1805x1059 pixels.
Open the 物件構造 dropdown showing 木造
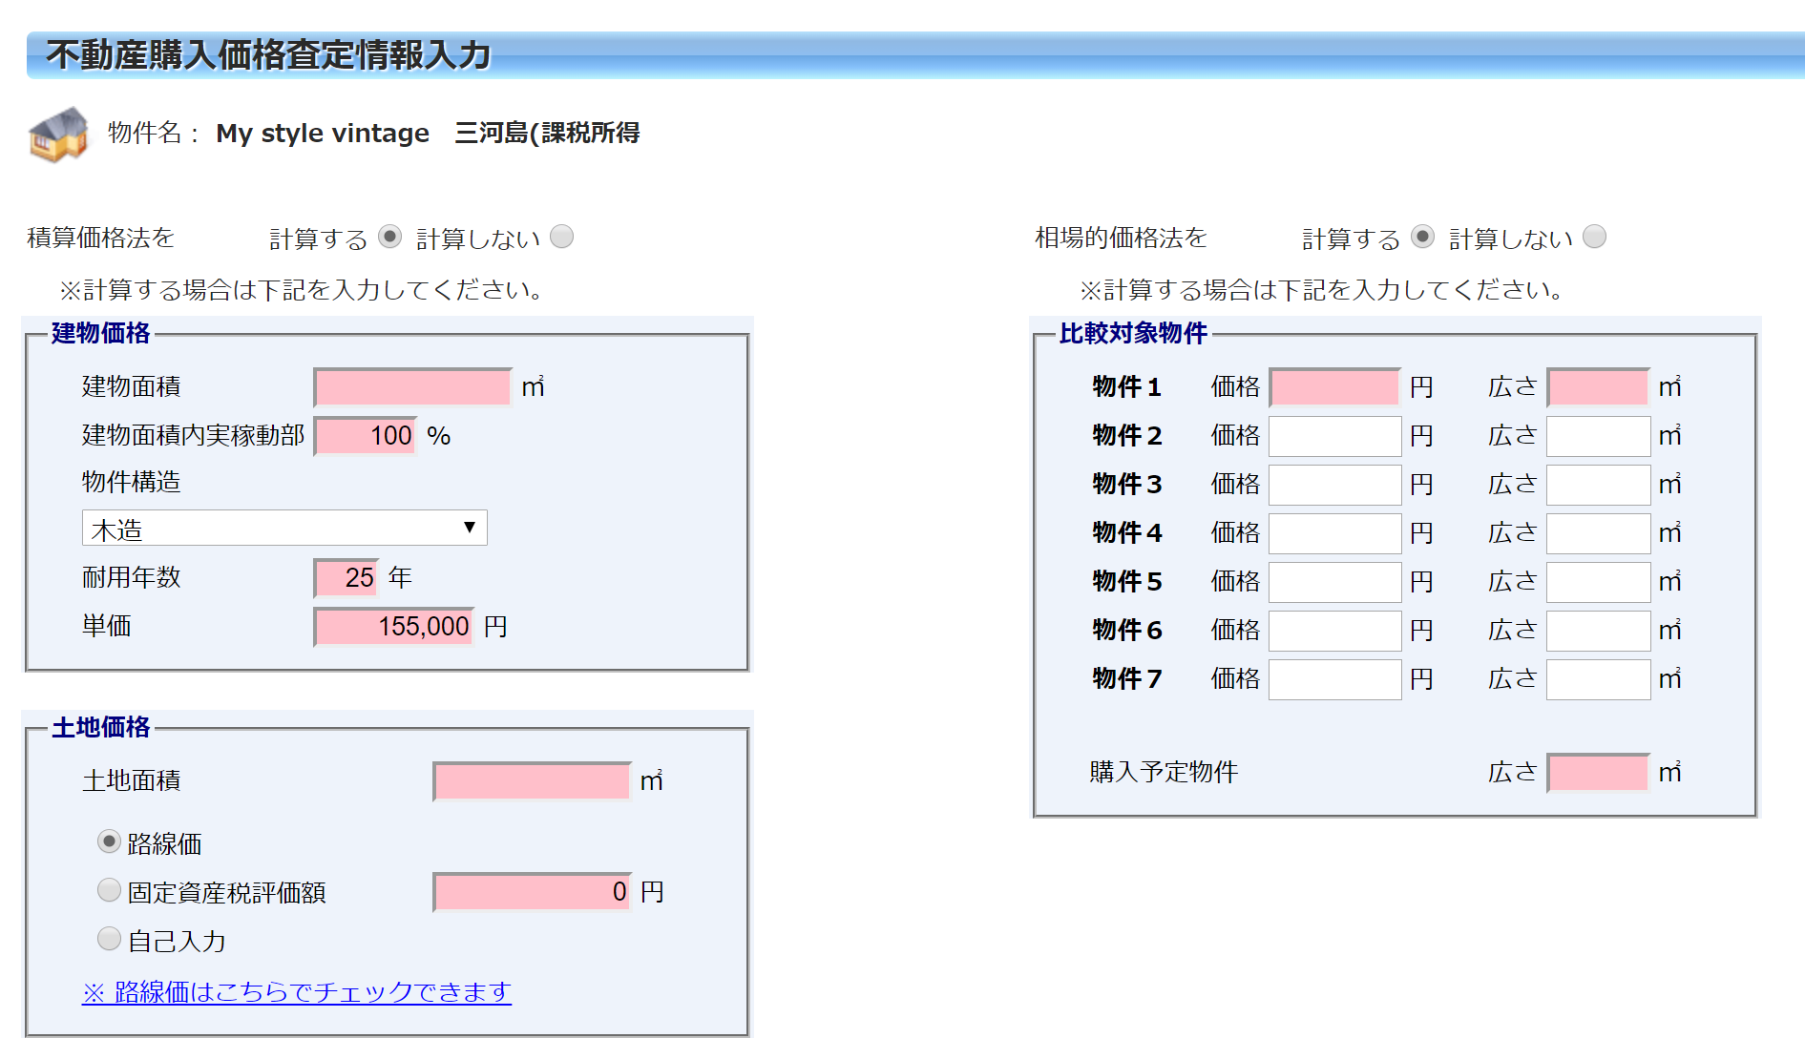click(284, 529)
